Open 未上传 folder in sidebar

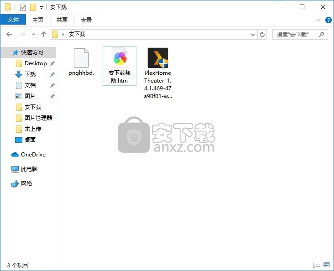[33, 129]
